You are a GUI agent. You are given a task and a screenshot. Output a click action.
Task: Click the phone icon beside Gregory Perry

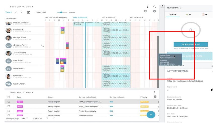point(42,46)
